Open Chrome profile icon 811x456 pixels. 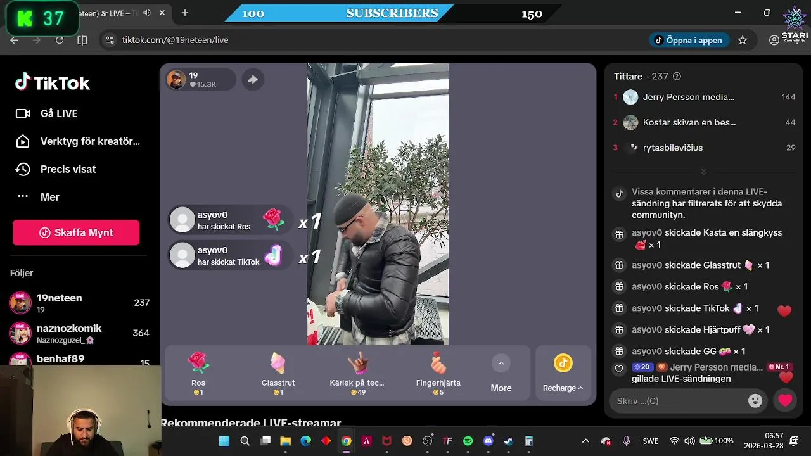click(774, 40)
